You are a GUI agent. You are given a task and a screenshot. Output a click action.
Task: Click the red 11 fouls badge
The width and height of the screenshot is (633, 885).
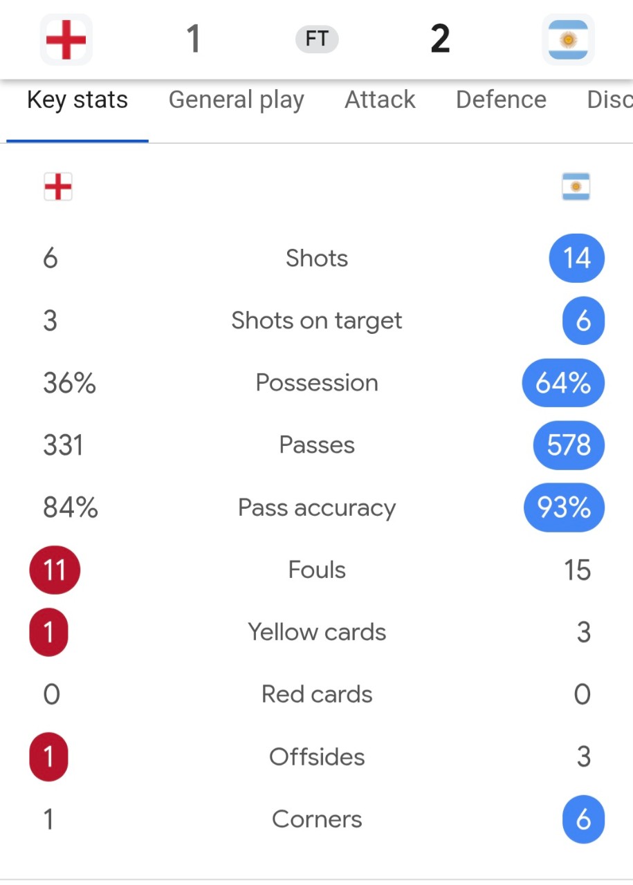pos(55,570)
